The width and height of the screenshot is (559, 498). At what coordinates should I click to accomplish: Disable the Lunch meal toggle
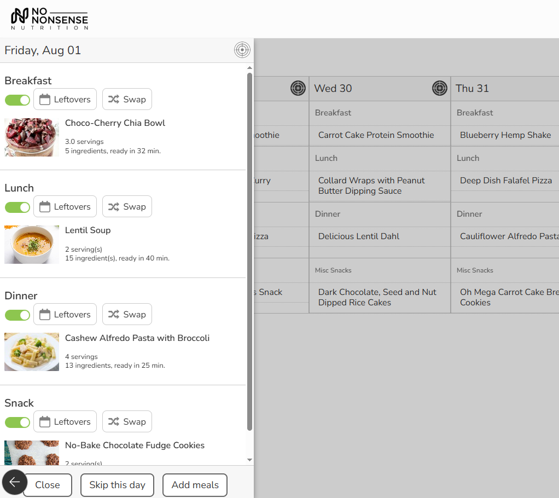[x=18, y=207]
